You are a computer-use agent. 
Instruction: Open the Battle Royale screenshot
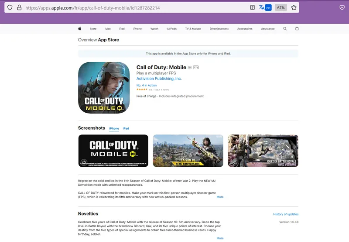(x=263, y=151)
